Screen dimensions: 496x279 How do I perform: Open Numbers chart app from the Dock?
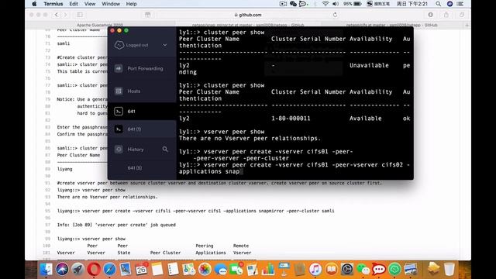click(x=268, y=269)
